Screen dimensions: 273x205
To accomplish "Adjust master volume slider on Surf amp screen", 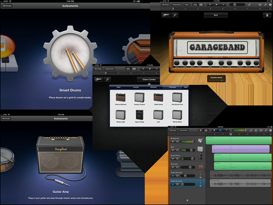I will [x=237, y=5].
